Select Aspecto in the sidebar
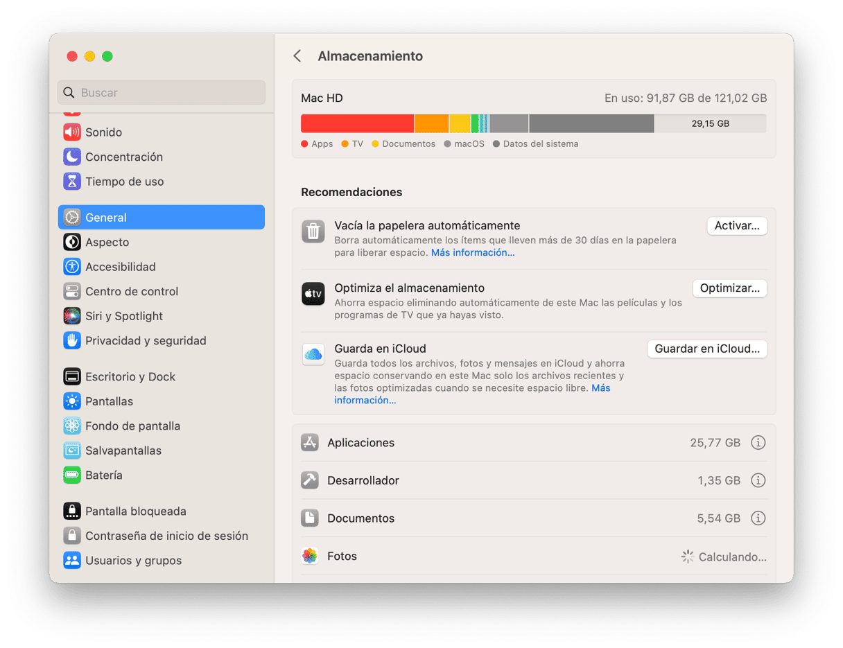843x648 pixels. click(x=162, y=242)
